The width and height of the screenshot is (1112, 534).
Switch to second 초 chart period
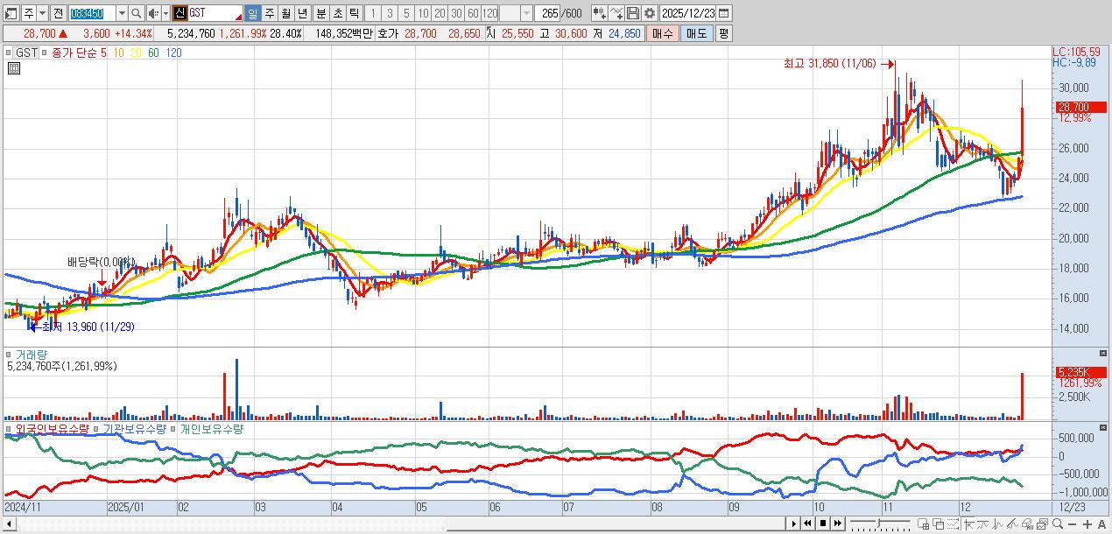point(337,13)
